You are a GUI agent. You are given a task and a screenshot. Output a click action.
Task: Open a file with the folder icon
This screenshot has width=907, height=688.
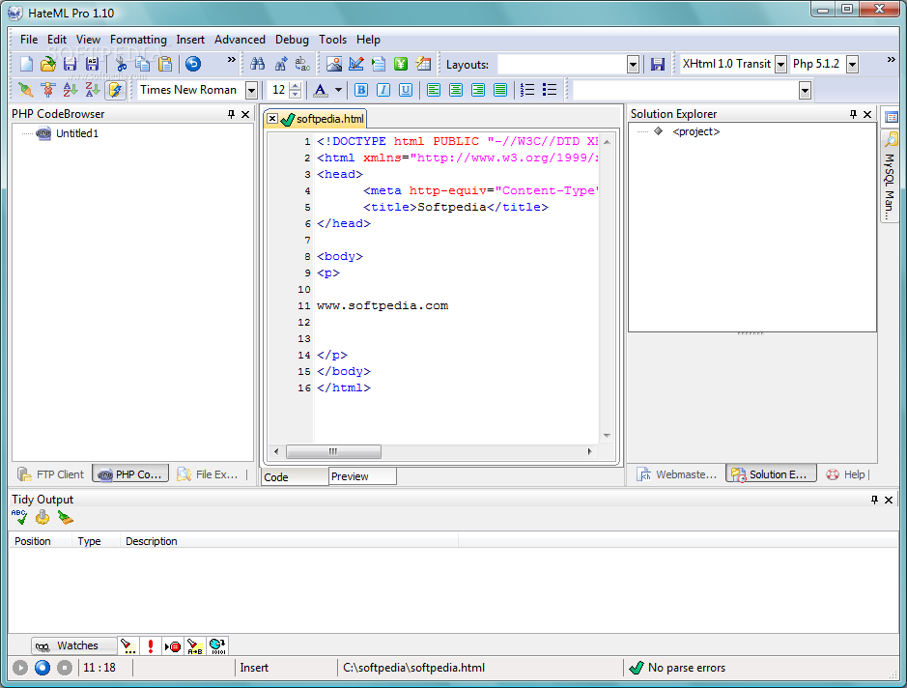[48, 64]
